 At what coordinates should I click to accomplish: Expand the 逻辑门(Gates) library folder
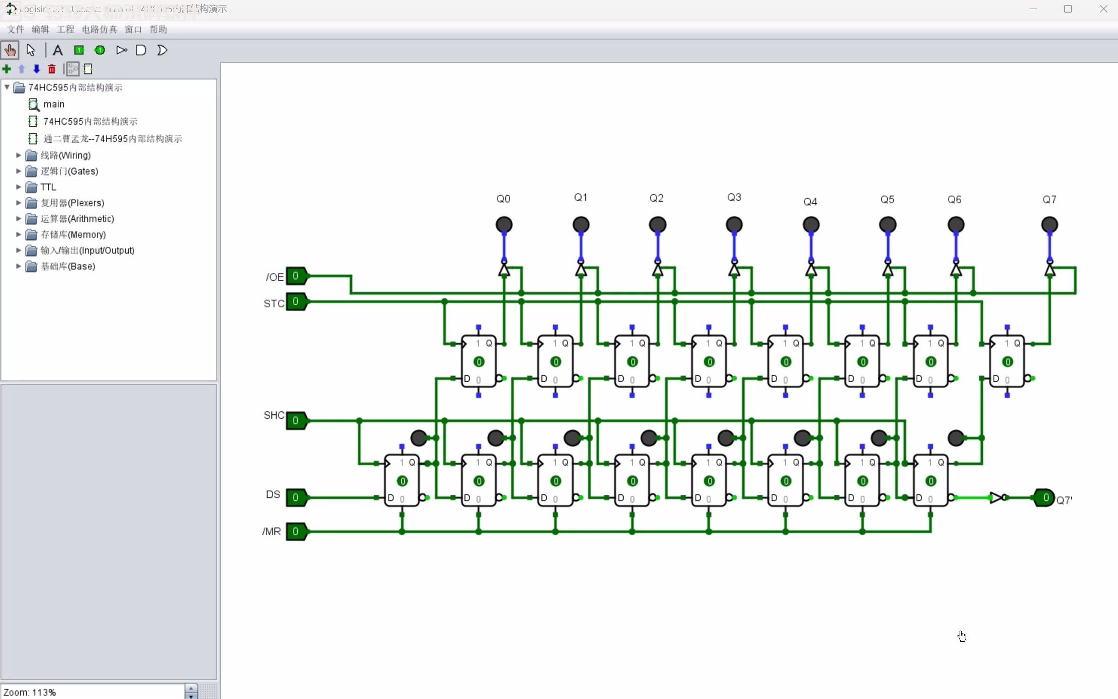19,171
